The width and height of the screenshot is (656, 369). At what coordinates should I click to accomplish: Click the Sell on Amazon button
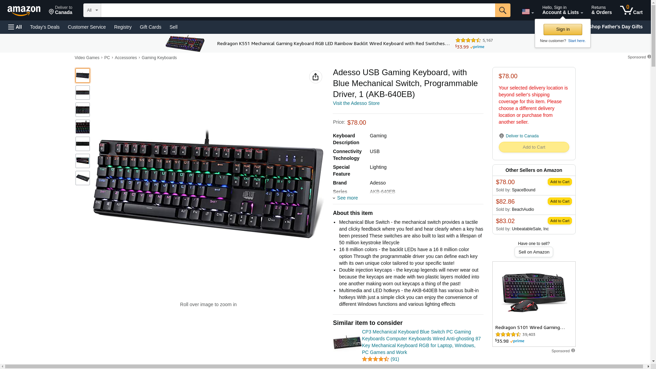[533, 252]
